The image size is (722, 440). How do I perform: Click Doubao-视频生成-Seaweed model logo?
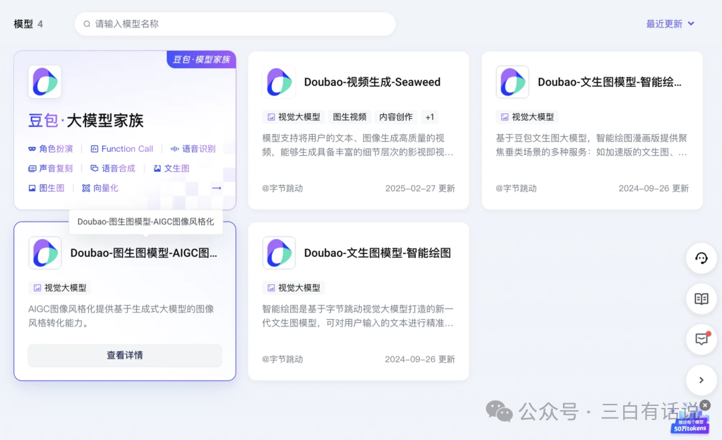(279, 82)
